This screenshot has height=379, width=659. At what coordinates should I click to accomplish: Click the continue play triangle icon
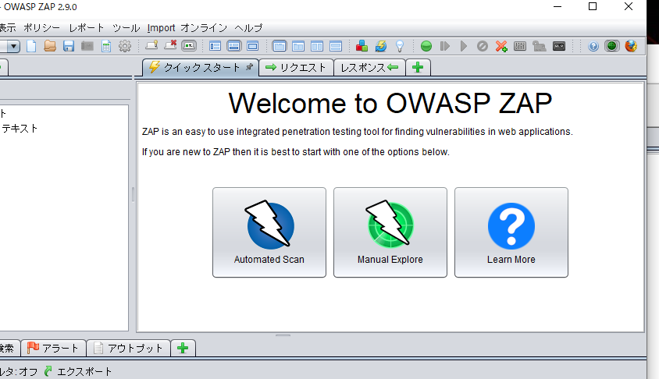tap(464, 46)
